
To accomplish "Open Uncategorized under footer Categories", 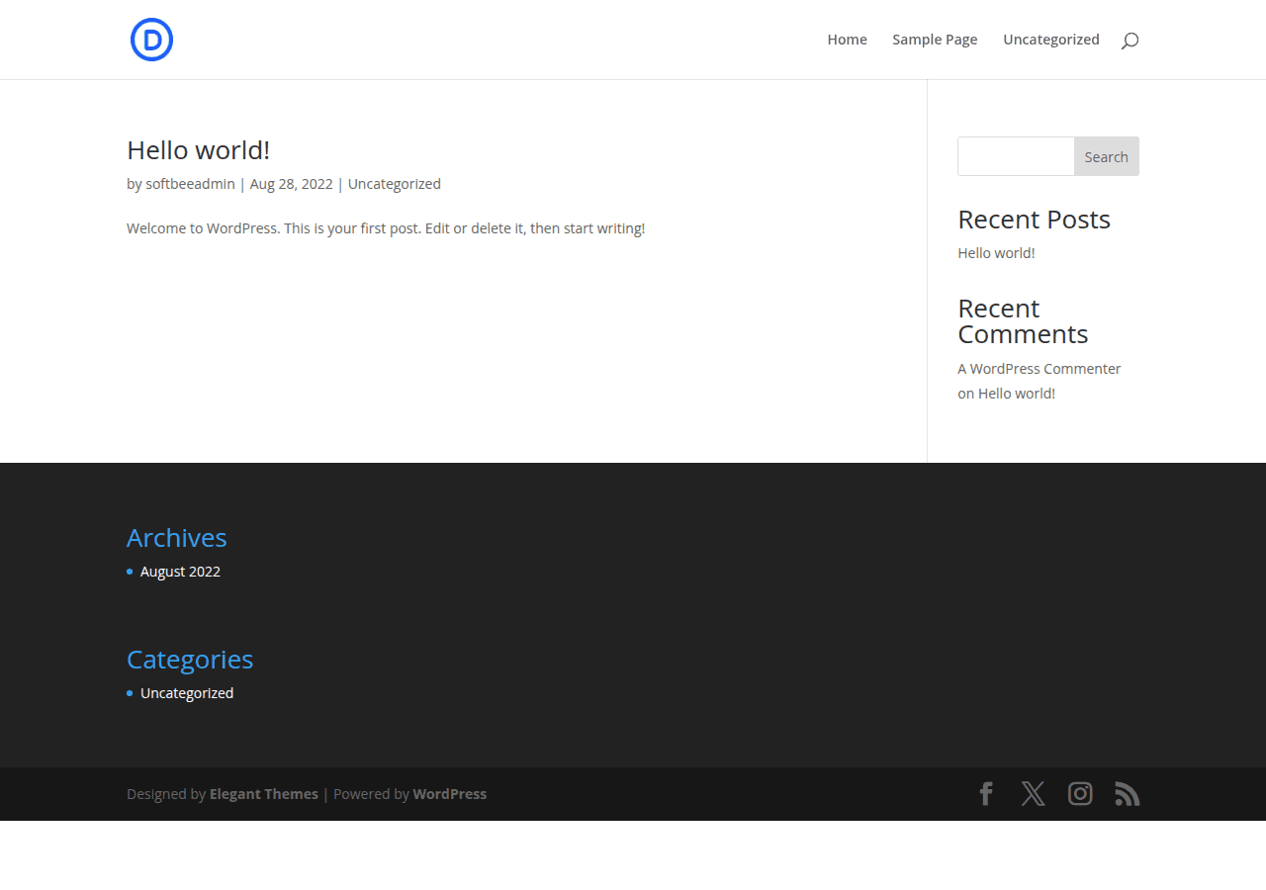I will click(x=187, y=693).
